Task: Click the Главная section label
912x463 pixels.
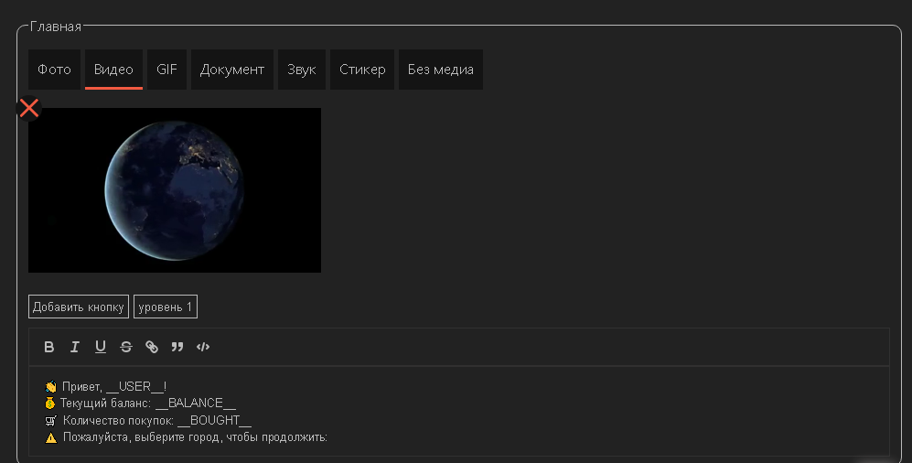Action: [x=55, y=27]
